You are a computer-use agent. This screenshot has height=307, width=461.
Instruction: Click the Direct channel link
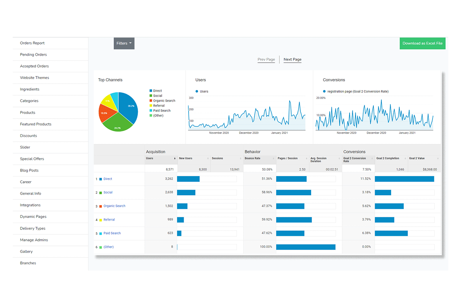pyautogui.click(x=108, y=179)
